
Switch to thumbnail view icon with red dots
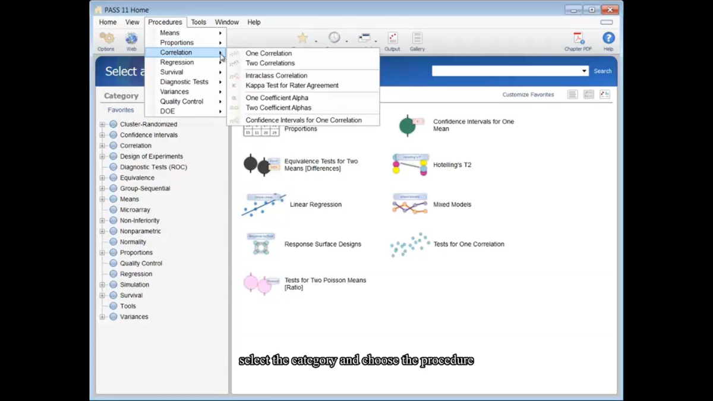(x=605, y=94)
